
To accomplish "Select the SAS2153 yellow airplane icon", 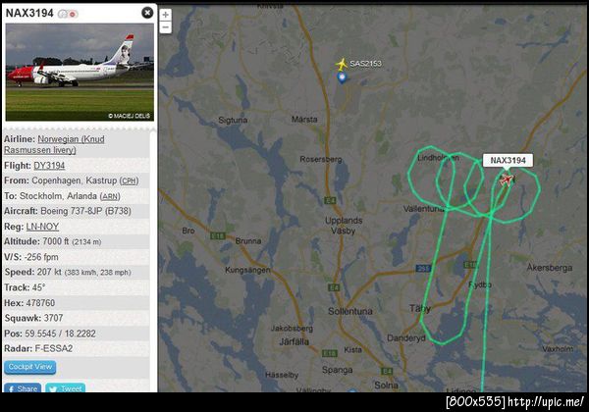I will 341,64.
